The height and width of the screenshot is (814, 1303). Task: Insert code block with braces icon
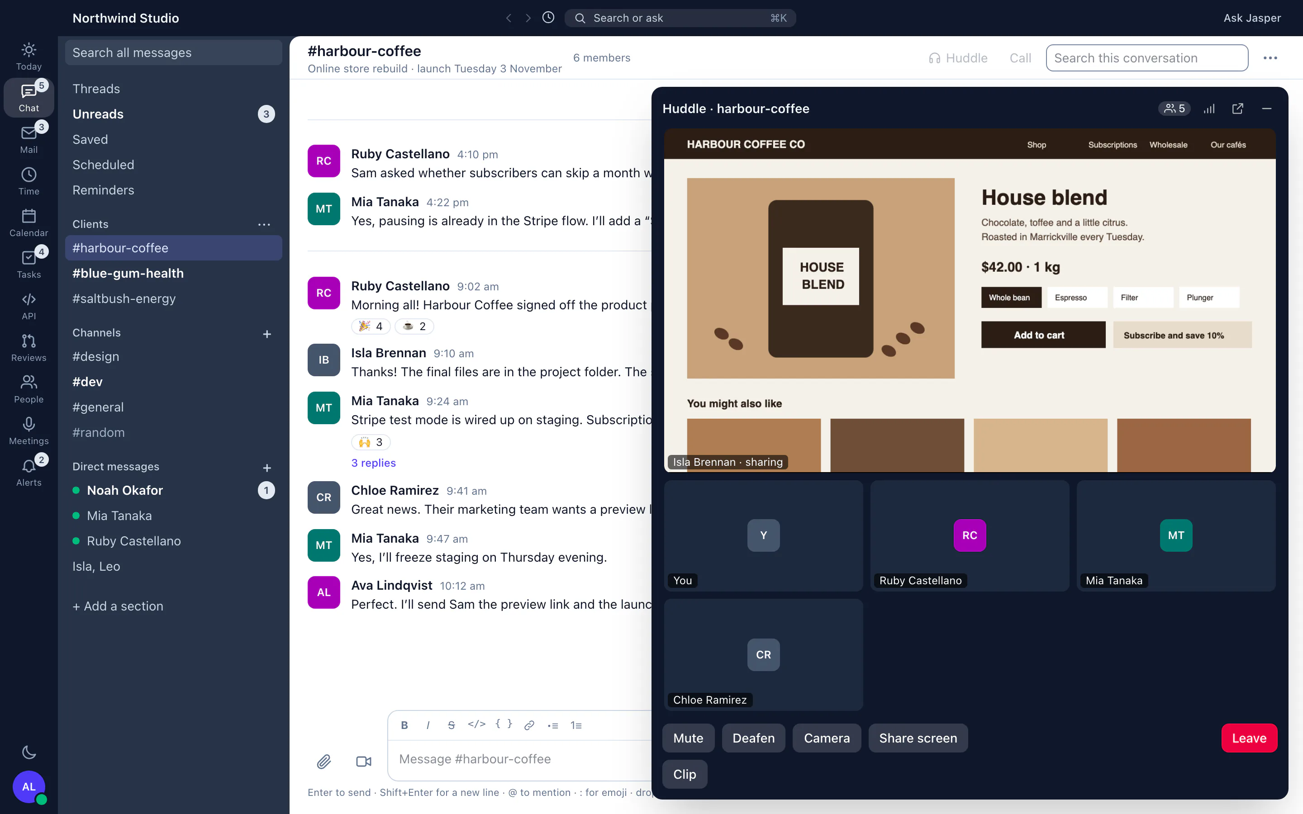pos(504,724)
